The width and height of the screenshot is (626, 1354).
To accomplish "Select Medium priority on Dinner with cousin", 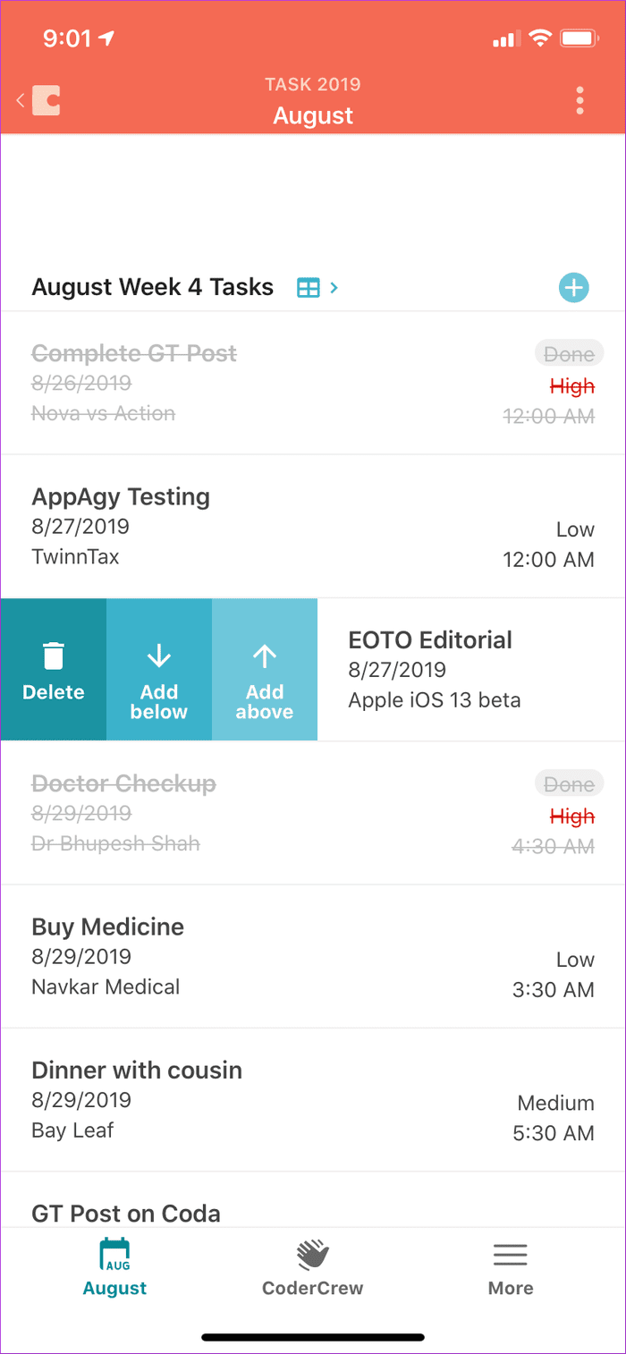I will pyautogui.click(x=555, y=1103).
